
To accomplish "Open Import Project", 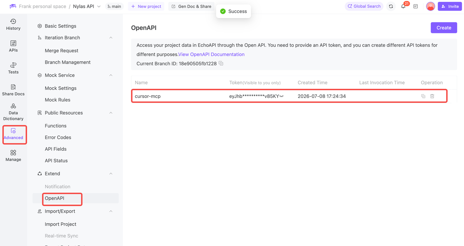I will click(61, 224).
